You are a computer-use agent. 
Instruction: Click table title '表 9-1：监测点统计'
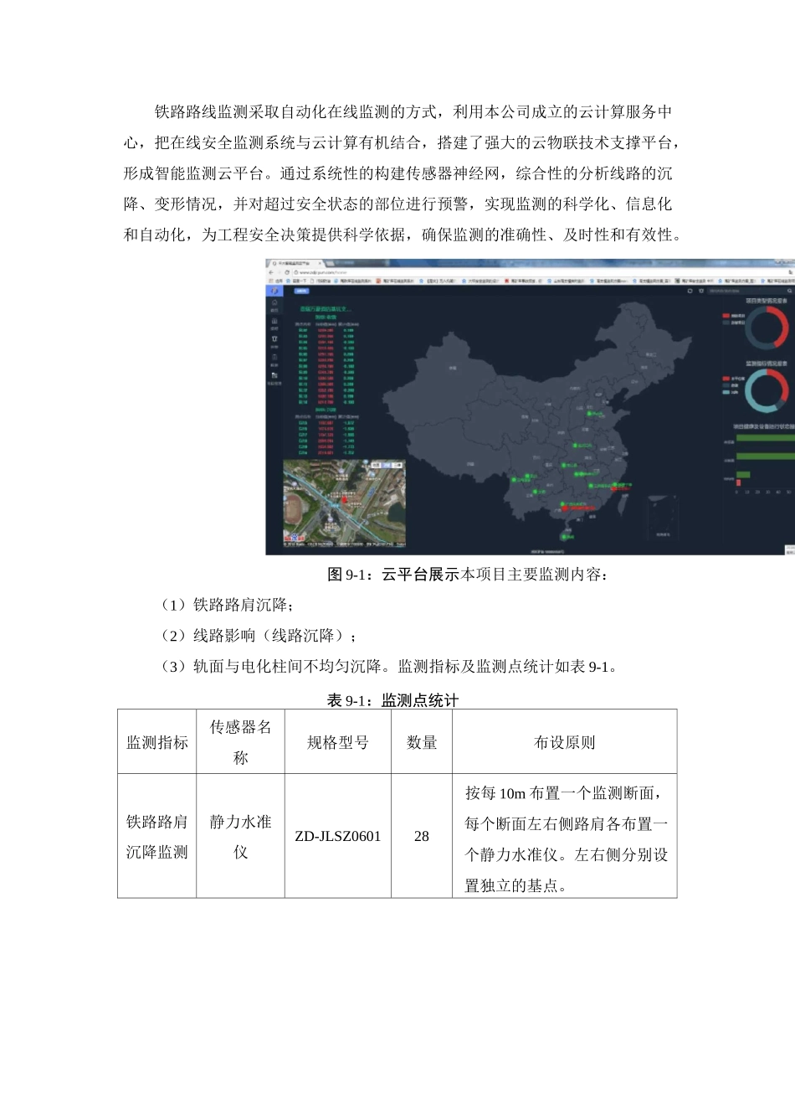393,700
